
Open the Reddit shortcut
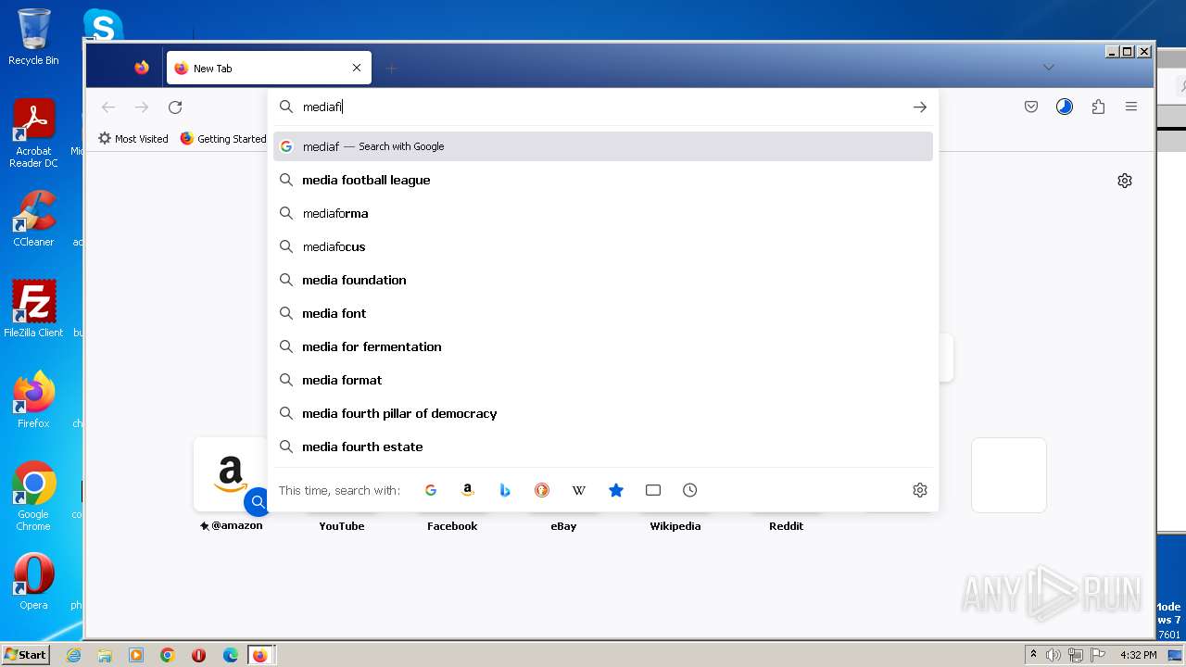pyautogui.click(x=786, y=525)
